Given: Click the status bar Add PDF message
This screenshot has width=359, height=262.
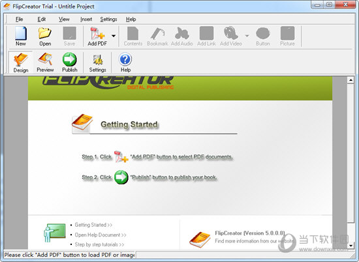Looking at the screenshot, I should point(69,255).
